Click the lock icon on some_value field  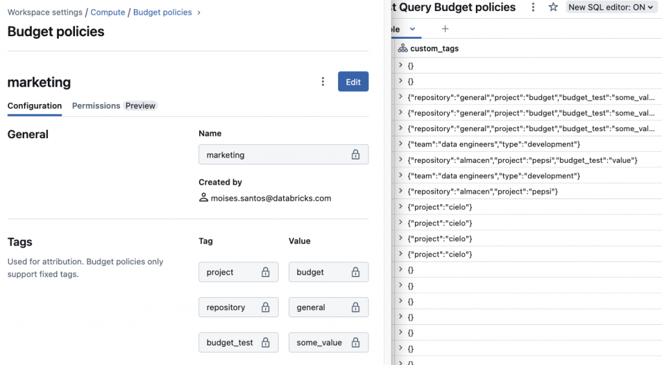(355, 342)
